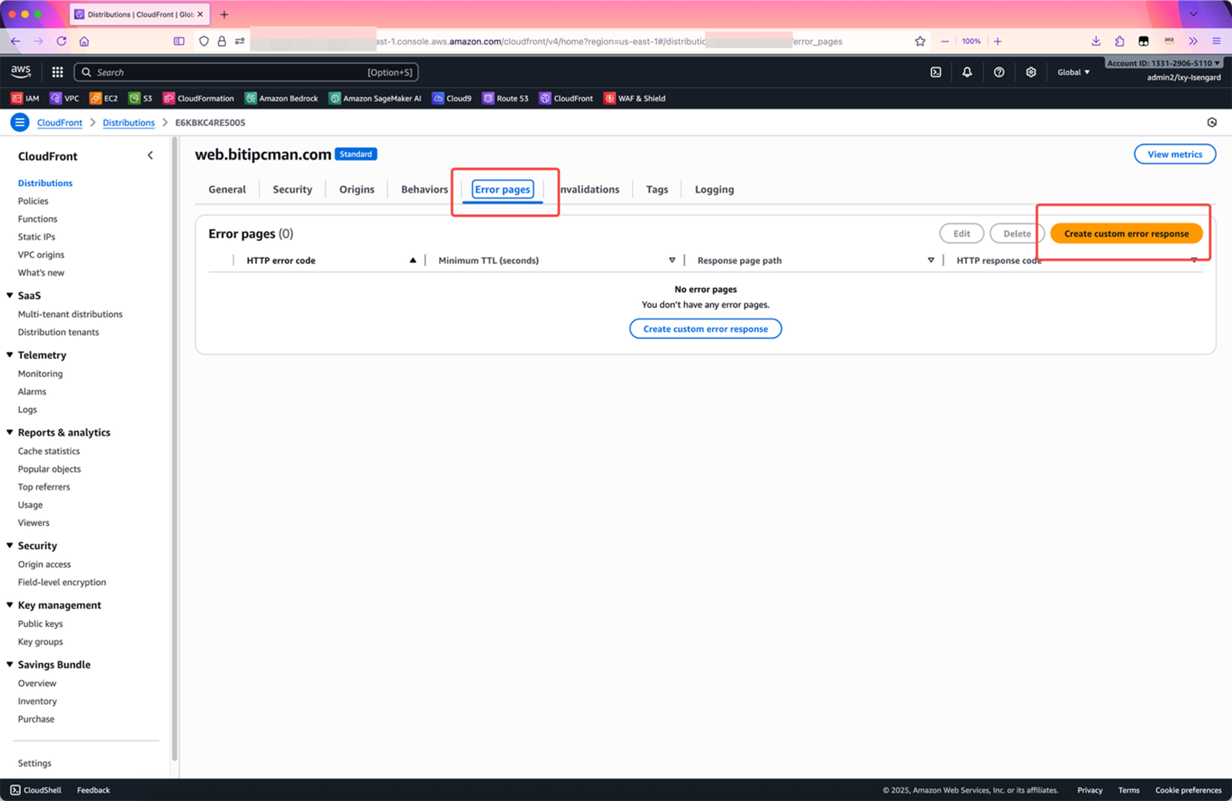The width and height of the screenshot is (1232, 801).
Task: Click the WAF & Shield shortcut icon
Action: (609, 98)
